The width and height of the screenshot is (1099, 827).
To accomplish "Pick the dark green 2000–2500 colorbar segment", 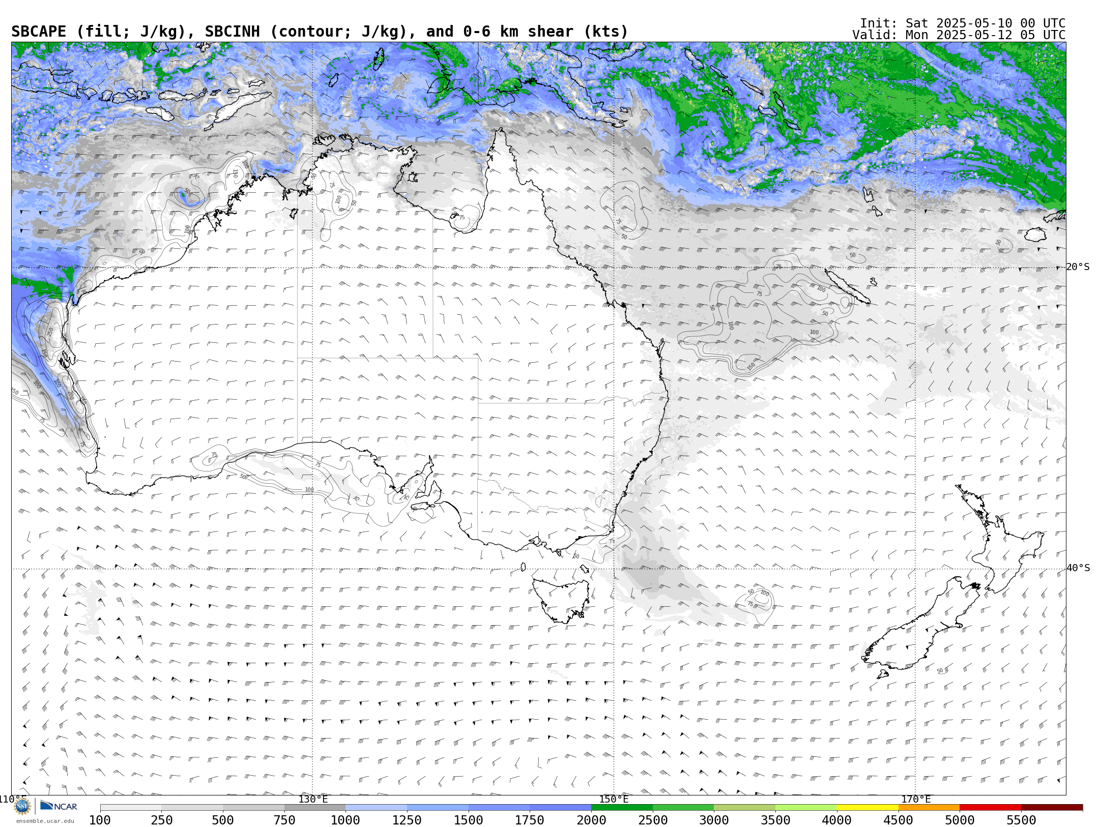I will pos(622,808).
